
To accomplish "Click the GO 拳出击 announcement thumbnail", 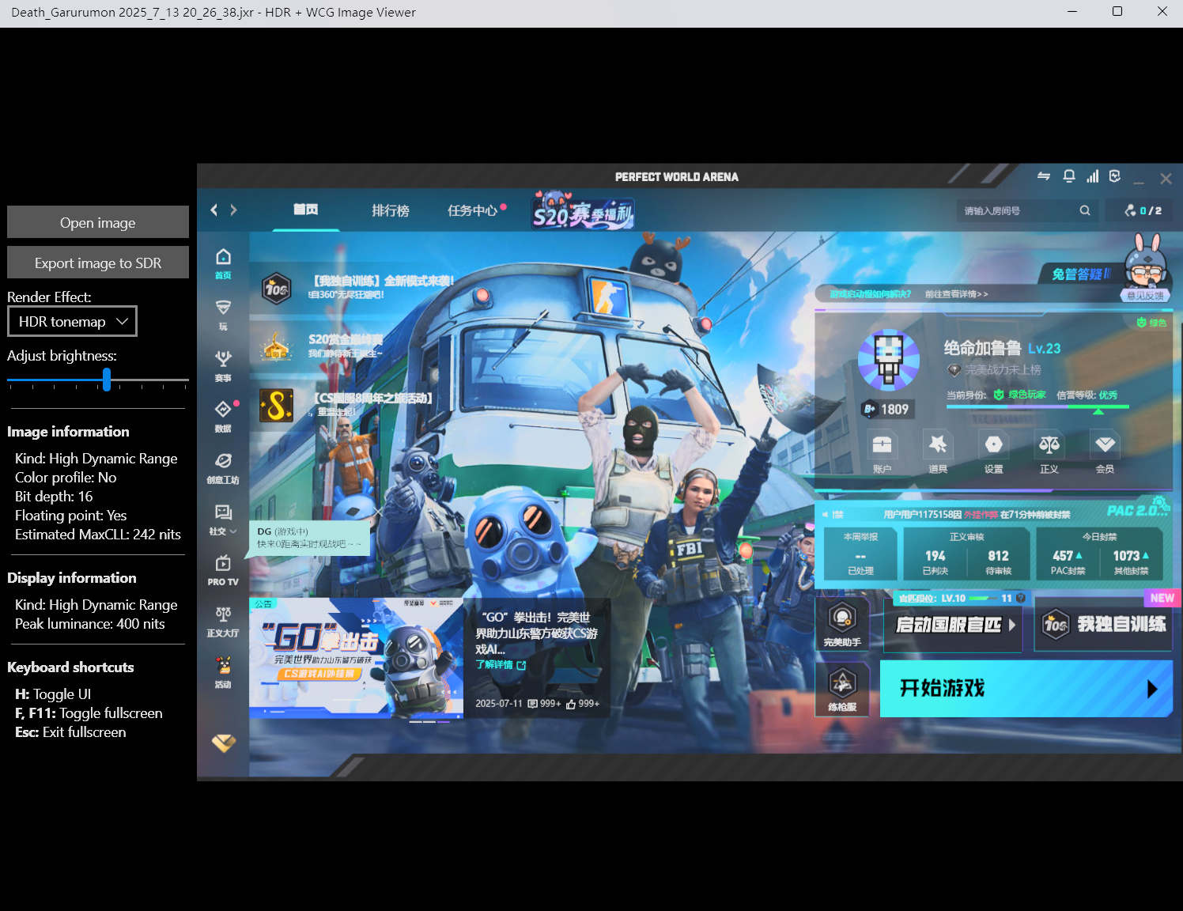I will pos(356,658).
